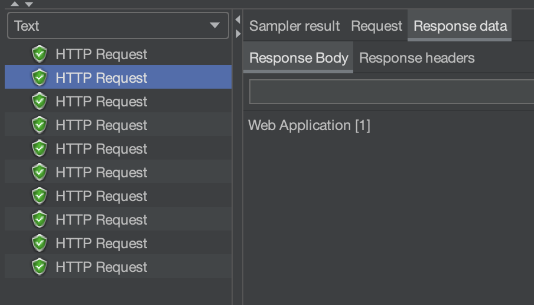Click the seventh HTTP Request success shield icon
534x305 pixels.
point(40,196)
